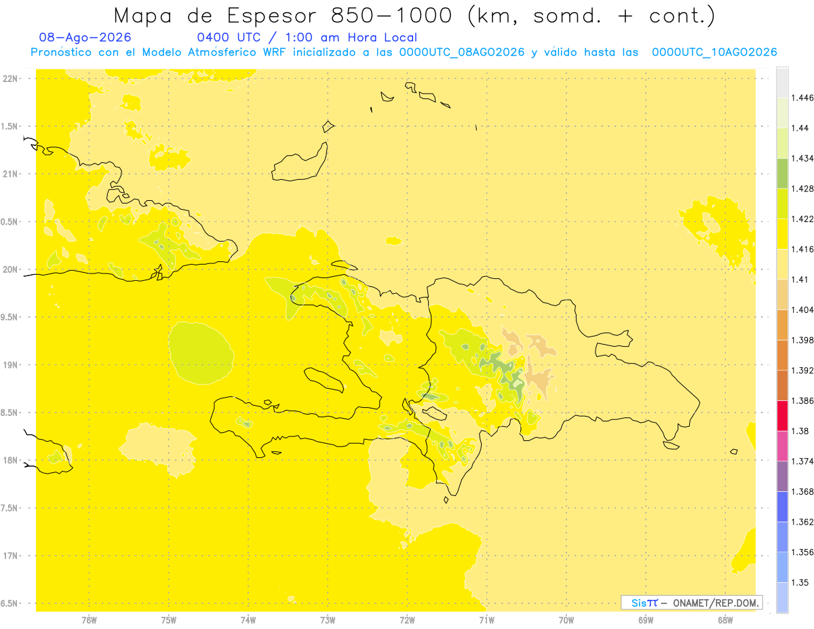This screenshot has width=814, height=629.
Task: Click the latitude axis label '6.5N'
Action: 9,603
